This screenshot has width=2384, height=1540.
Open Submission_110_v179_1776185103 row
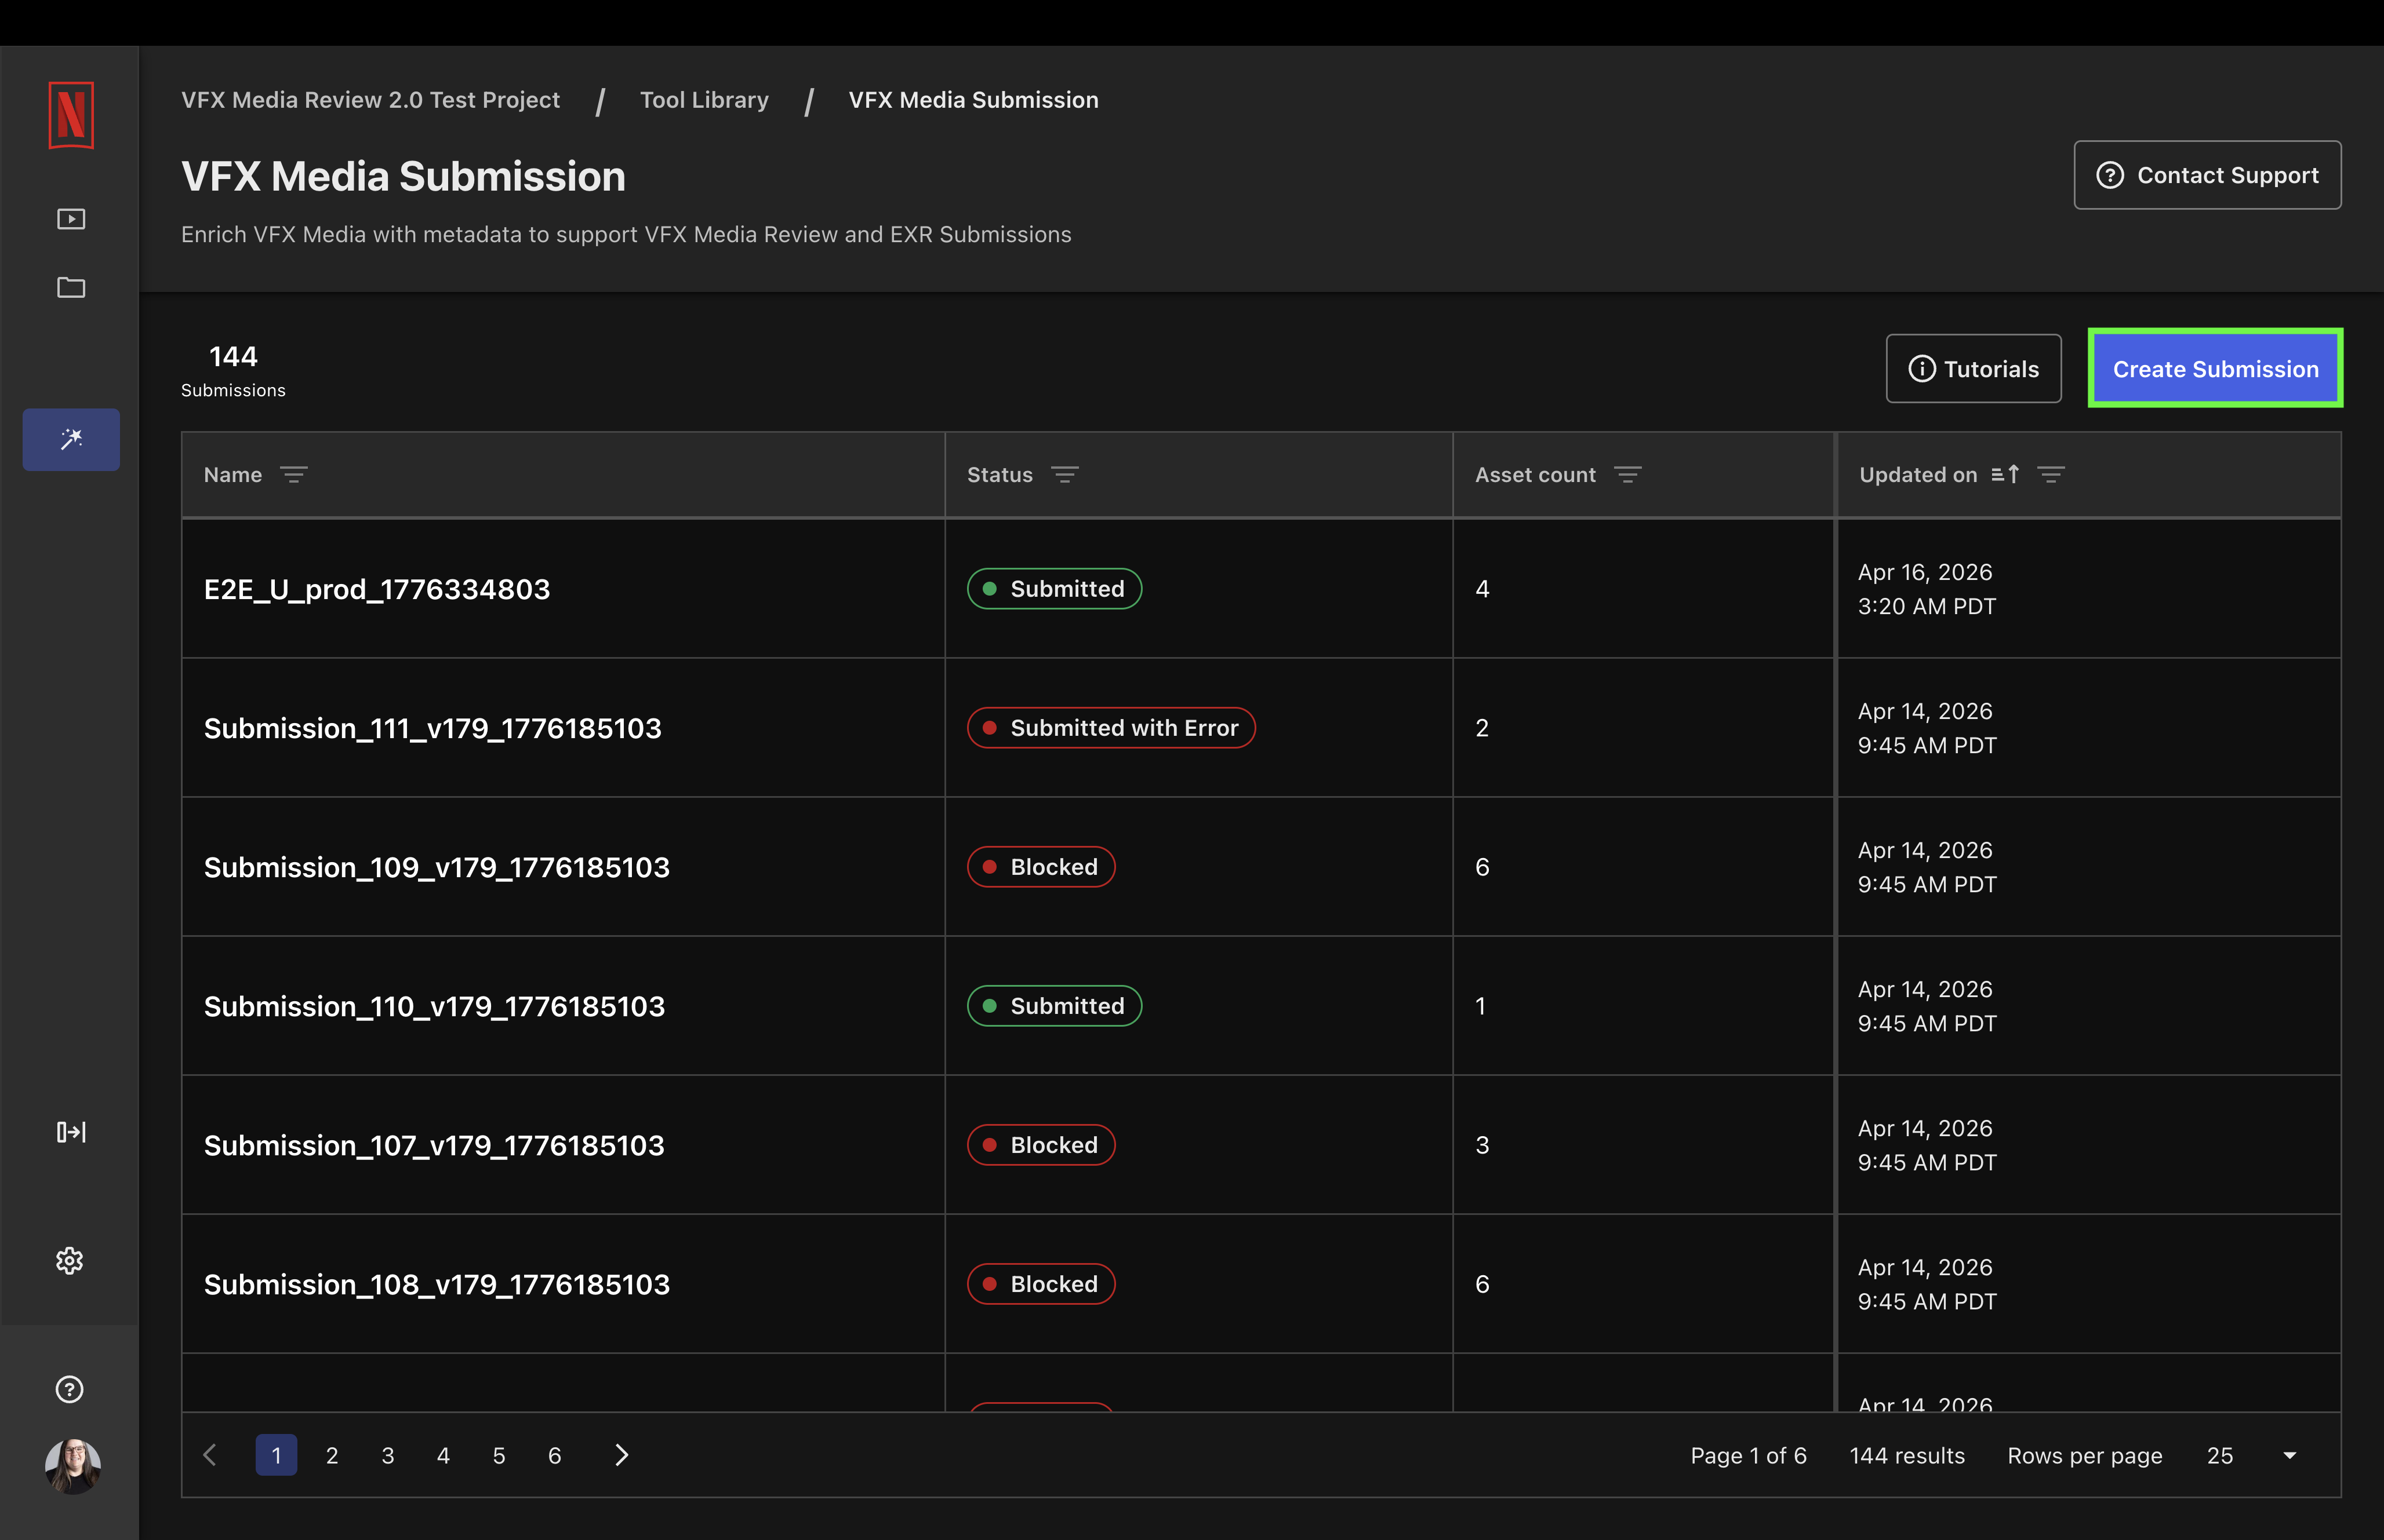pos(1260,1006)
